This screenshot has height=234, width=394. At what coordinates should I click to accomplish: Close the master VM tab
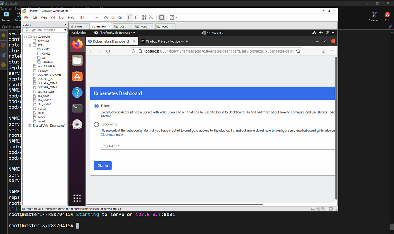109,26
